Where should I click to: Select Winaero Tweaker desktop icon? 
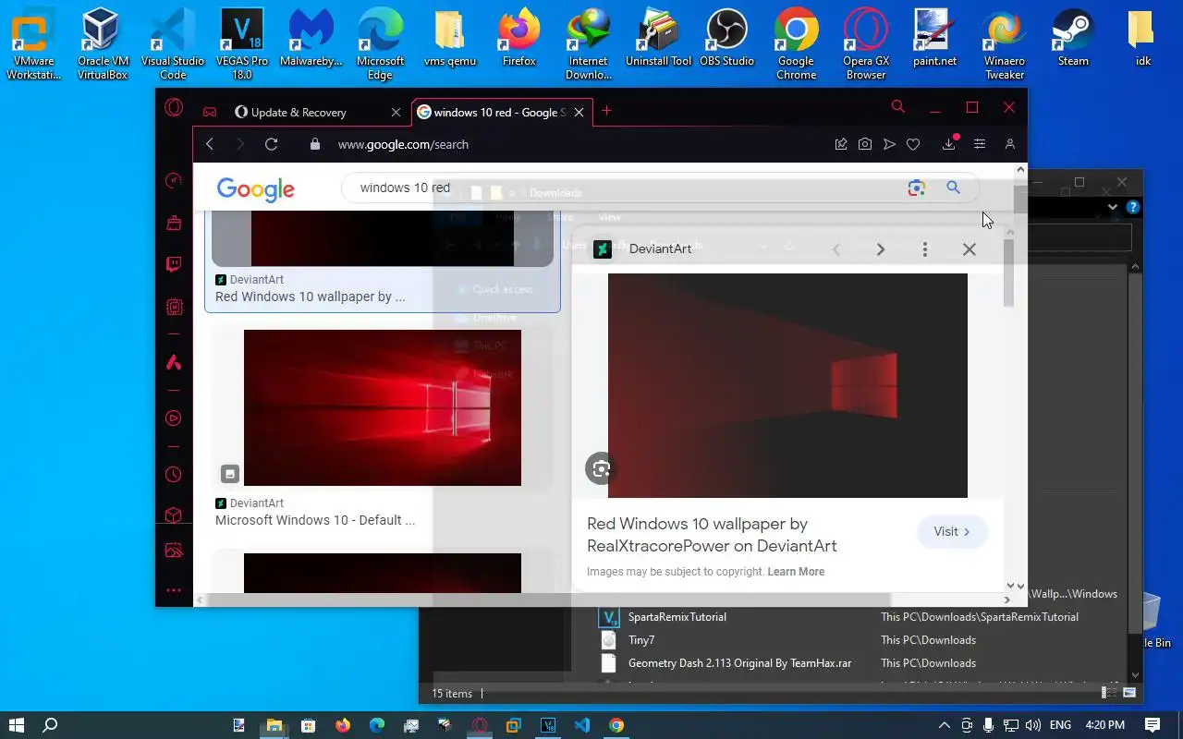pos(1004,45)
